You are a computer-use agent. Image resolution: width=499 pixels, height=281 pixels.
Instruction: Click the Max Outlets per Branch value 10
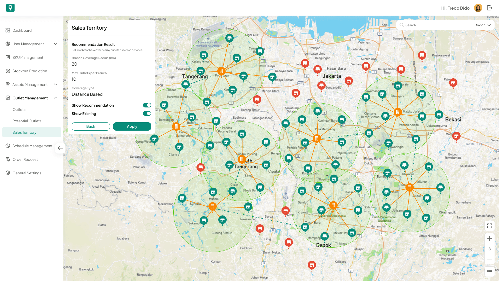(x=74, y=79)
